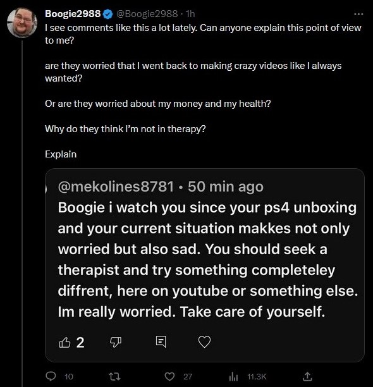Click the reply speech bubble icon

[51, 376]
